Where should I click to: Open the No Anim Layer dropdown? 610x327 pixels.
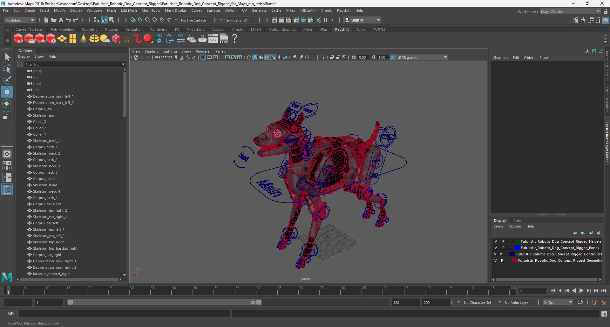519,302
